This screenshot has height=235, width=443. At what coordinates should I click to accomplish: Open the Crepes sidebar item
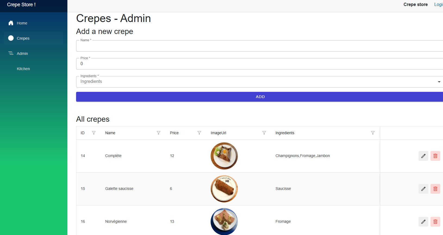[23, 38]
